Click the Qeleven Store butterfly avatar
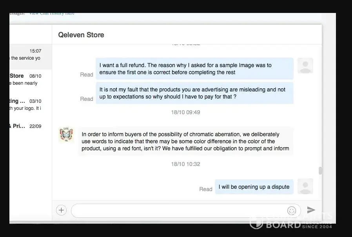Viewport: 352px width, 237px height. 66,135
